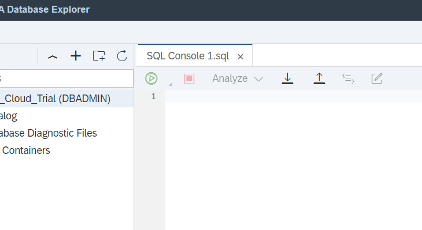Viewport: 422px width, 230px height.
Task: Select the Cloud_Trial (DBADMIN) database
Action: pyautogui.click(x=66, y=99)
